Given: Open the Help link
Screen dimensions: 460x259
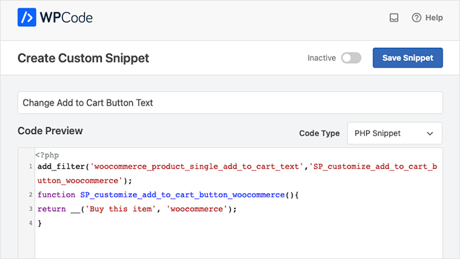Looking at the screenshot, I should 434,17.
